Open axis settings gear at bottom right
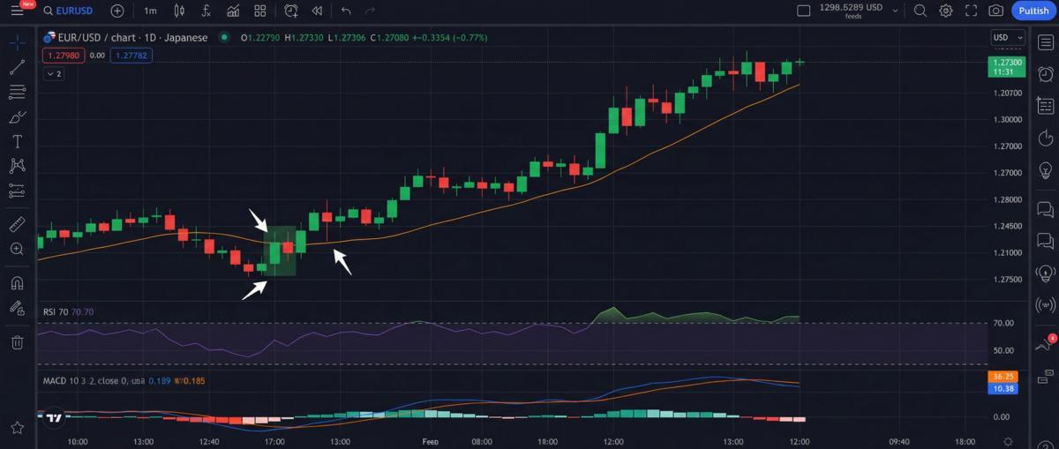Screen dimensions: 1059x449 (x=1008, y=441)
